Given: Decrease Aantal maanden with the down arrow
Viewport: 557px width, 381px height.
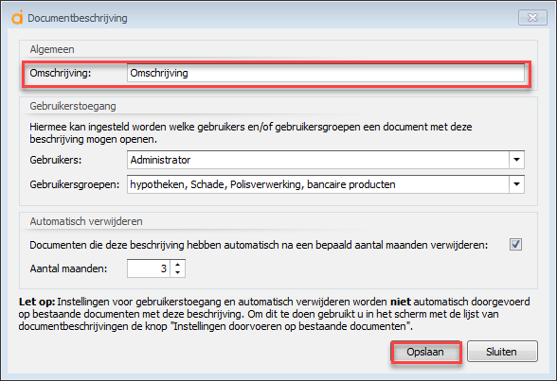Looking at the screenshot, I should 178,272.
